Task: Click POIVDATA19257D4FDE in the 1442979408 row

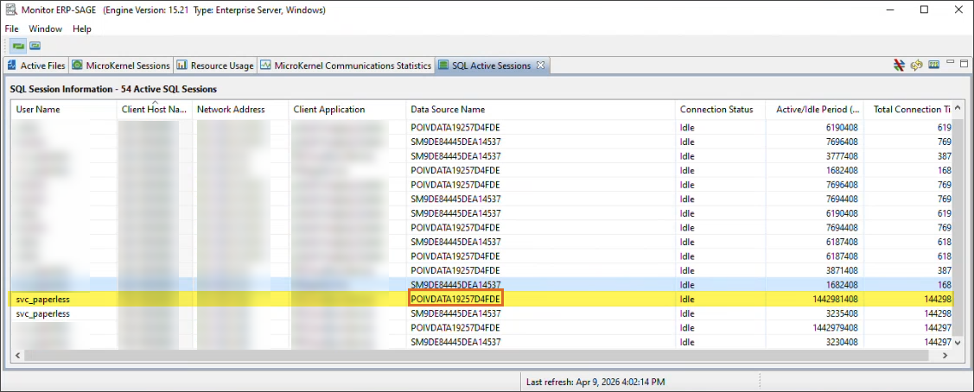Action: (x=455, y=327)
